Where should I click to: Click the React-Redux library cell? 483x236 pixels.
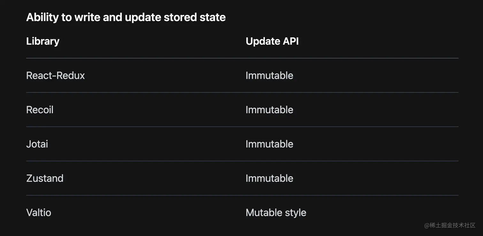point(56,76)
